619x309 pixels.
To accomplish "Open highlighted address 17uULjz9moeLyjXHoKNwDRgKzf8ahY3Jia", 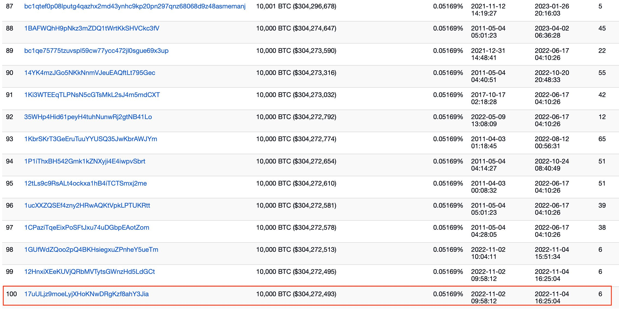I will coord(87,294).
